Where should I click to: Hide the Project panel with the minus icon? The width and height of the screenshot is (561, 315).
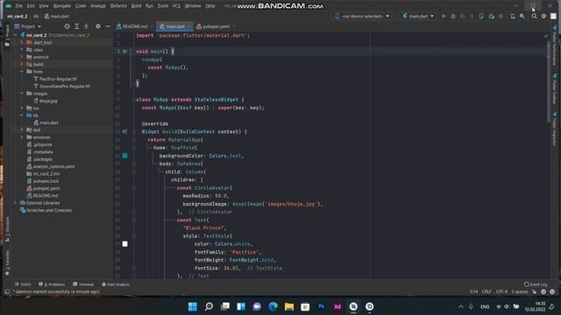point(107,26)
